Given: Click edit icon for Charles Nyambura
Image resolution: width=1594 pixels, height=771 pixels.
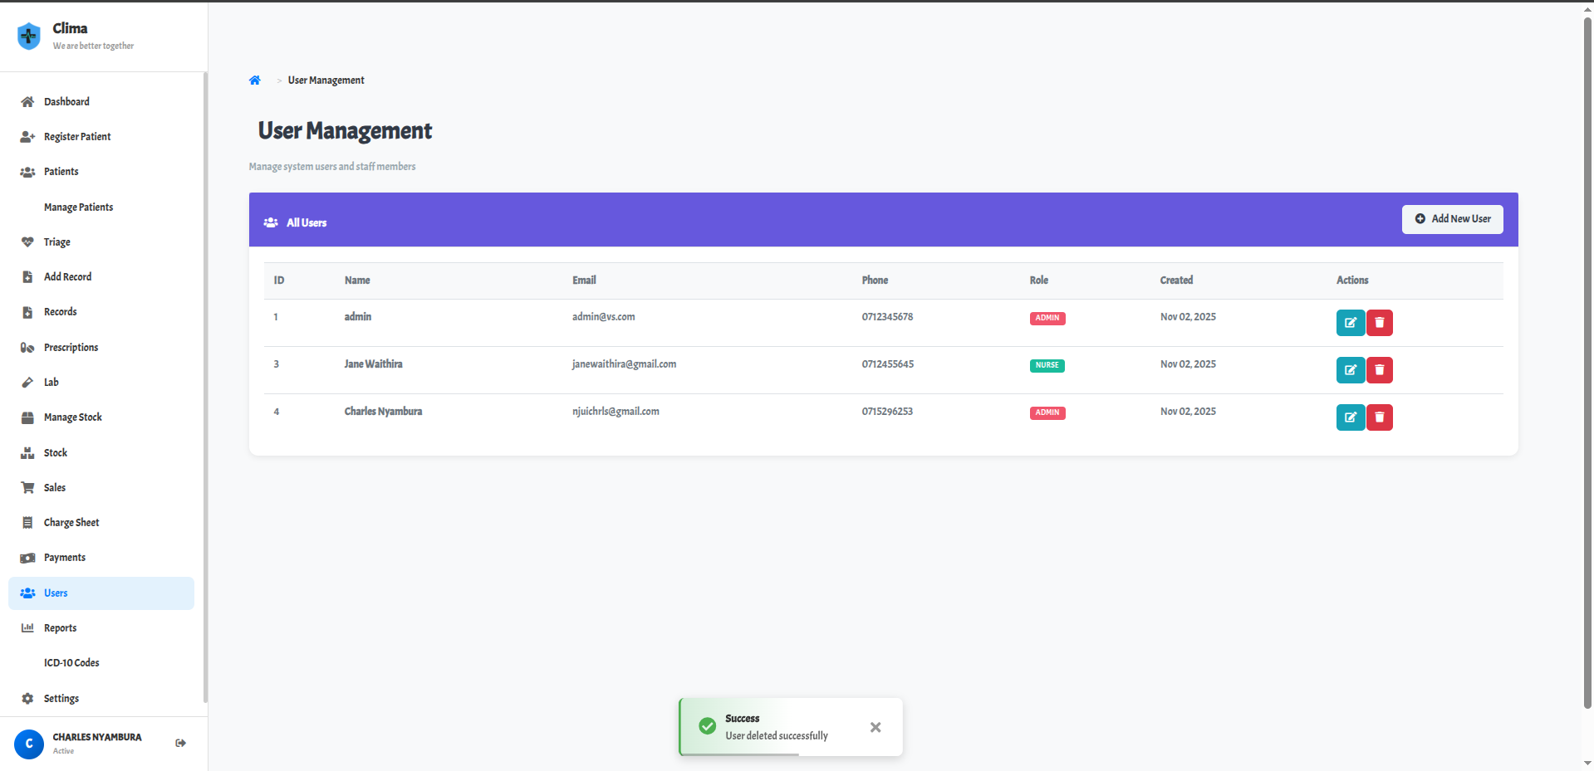Looking at the screenshot, I should coord(1350,417).
